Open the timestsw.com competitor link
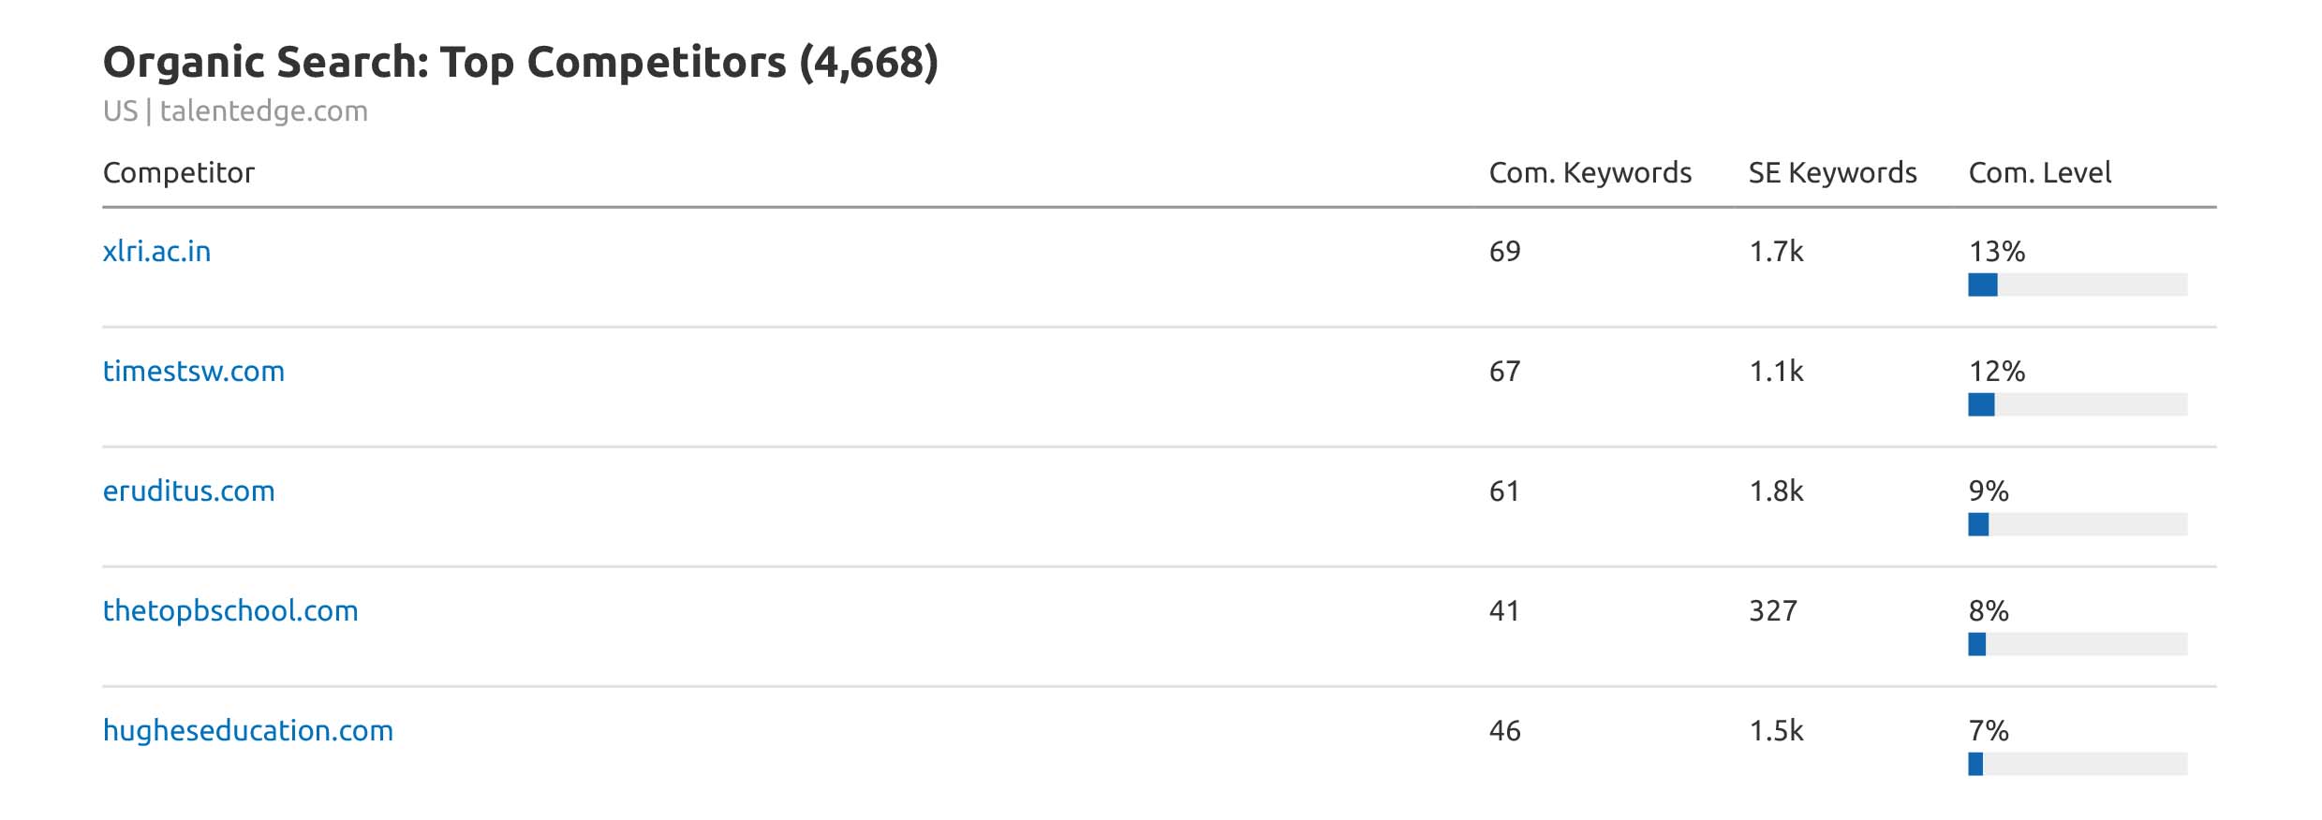The width and height of the screenshot is (2322, 820). (193, 371)
